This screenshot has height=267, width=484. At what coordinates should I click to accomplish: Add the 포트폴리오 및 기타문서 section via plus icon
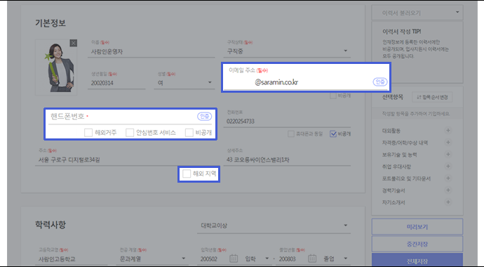pos(448,178)
